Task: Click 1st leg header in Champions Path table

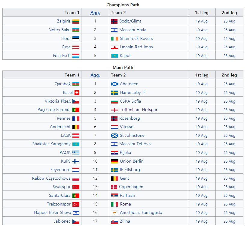Action: tap(202, 13)
